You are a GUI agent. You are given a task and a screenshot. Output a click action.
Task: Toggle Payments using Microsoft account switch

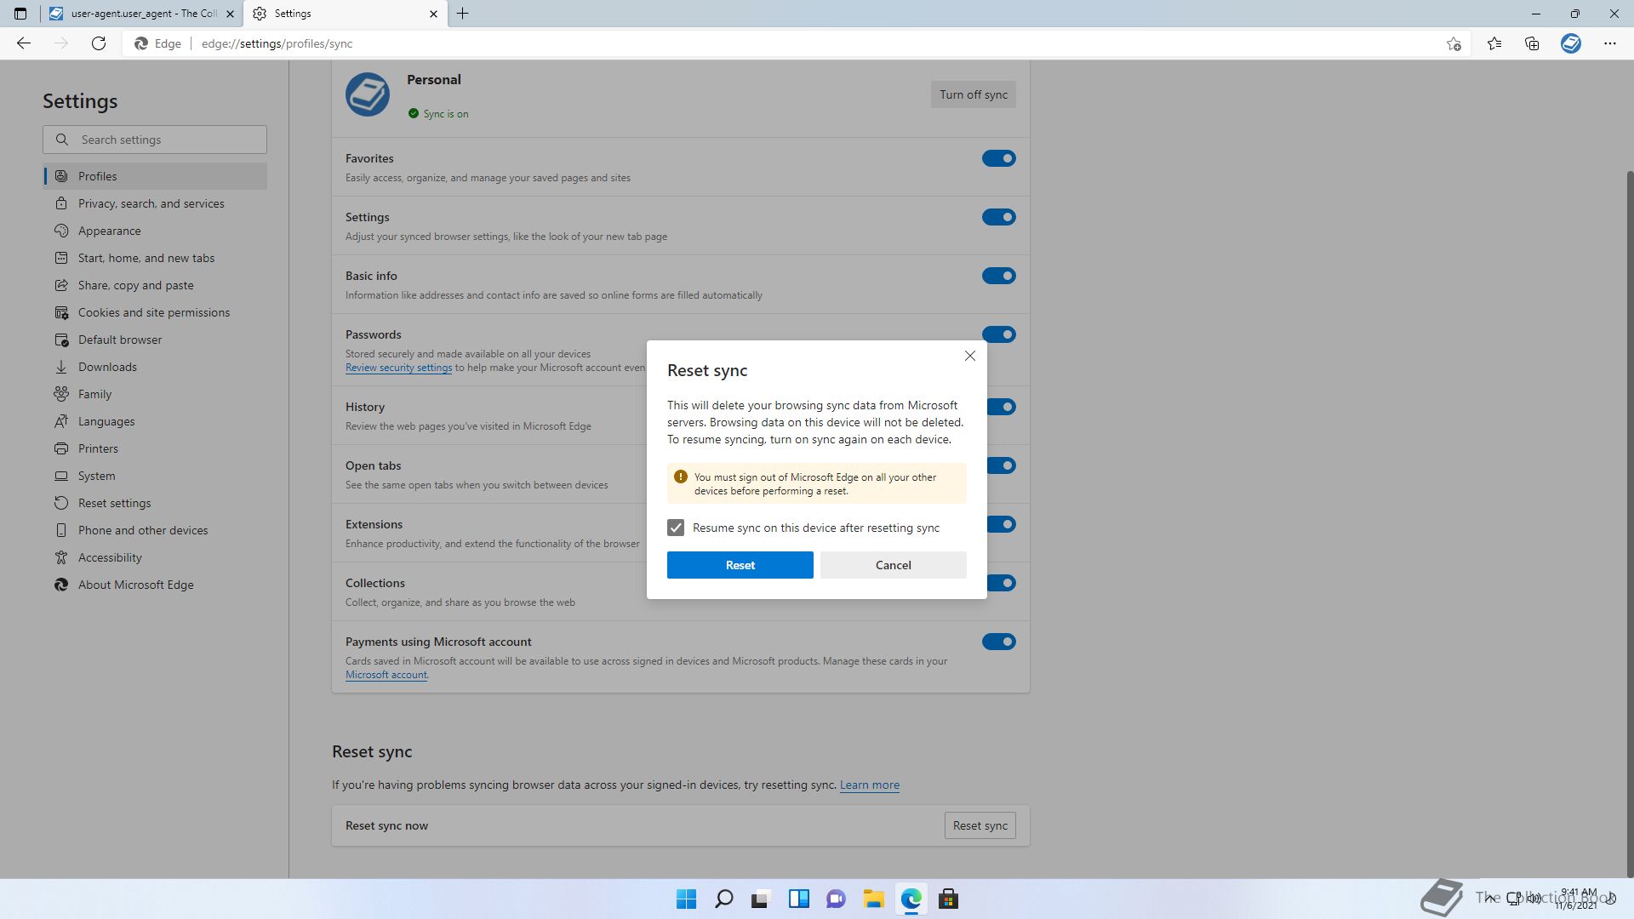[x=998, y=642]
